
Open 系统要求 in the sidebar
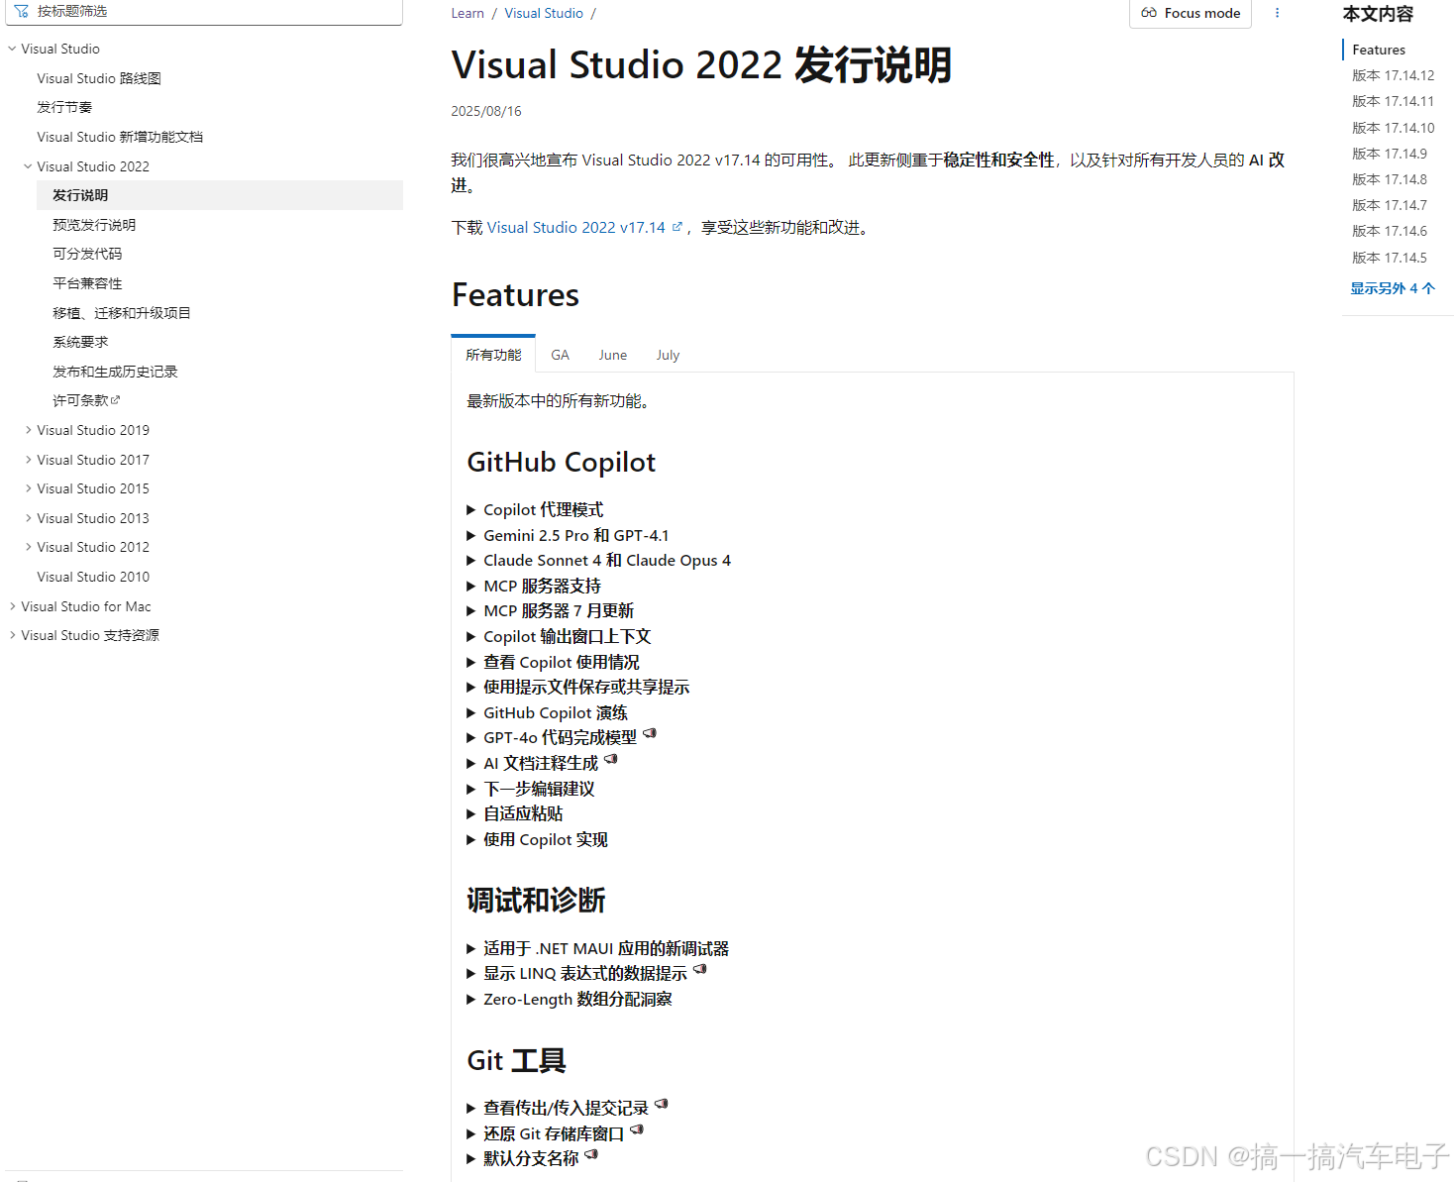tap(80, 342)
